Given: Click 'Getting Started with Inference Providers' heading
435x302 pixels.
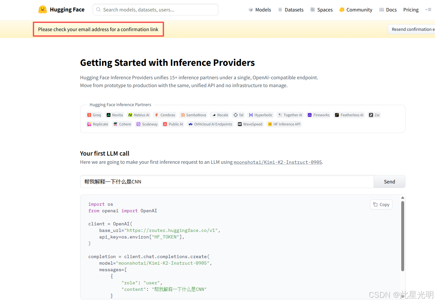Looking at the screenshot, I should pyautogui.click(x=167, y=63).
